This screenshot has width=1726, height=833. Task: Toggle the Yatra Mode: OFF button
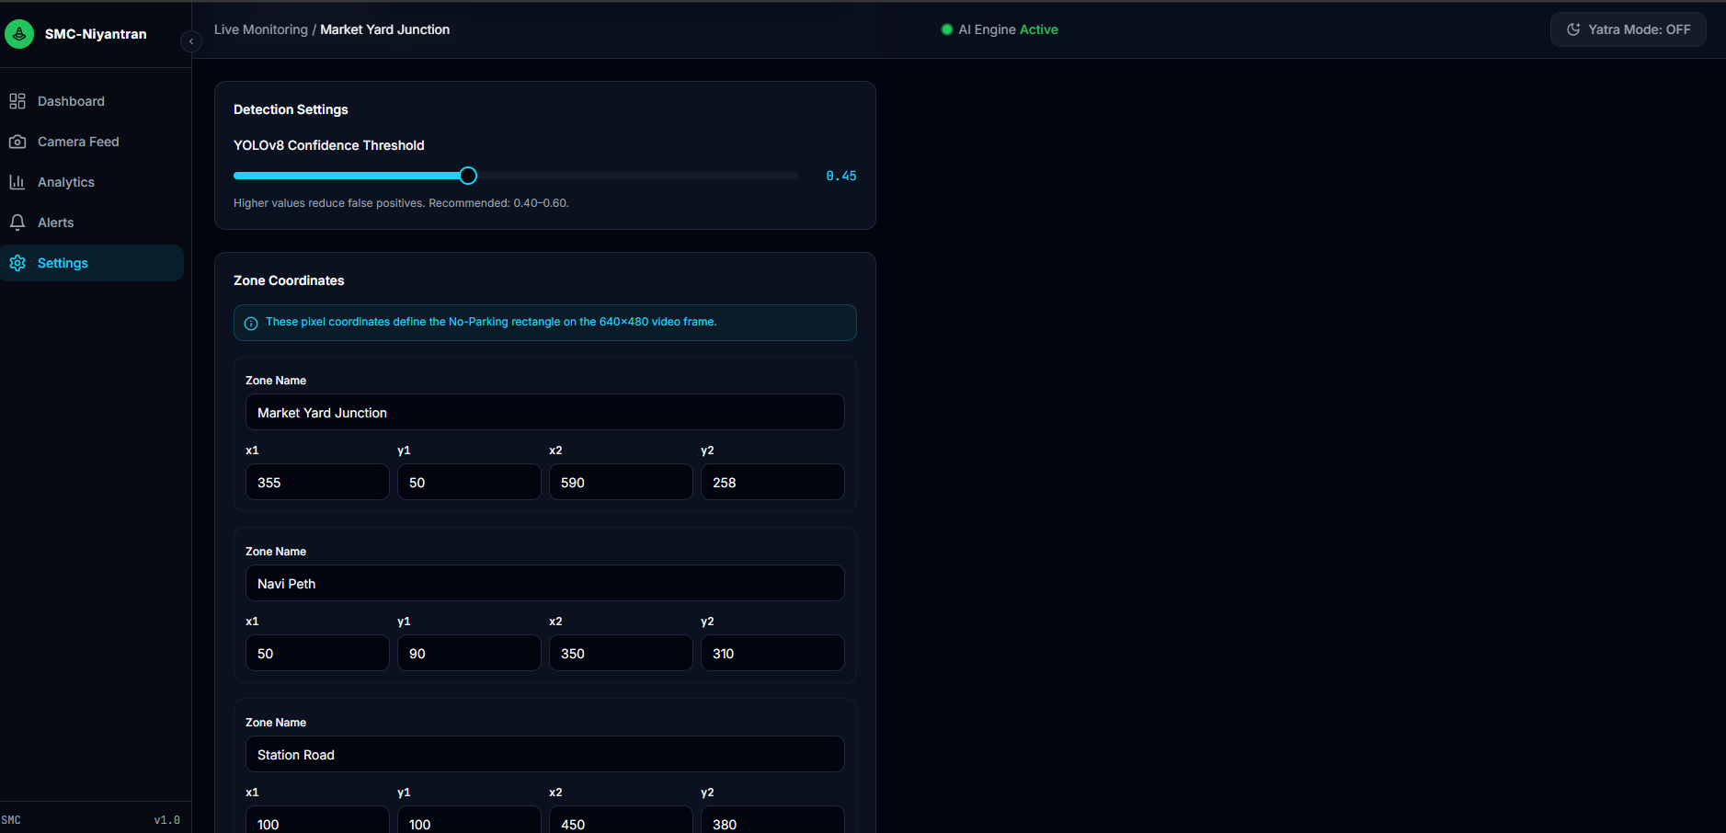tap(1628, 29)
